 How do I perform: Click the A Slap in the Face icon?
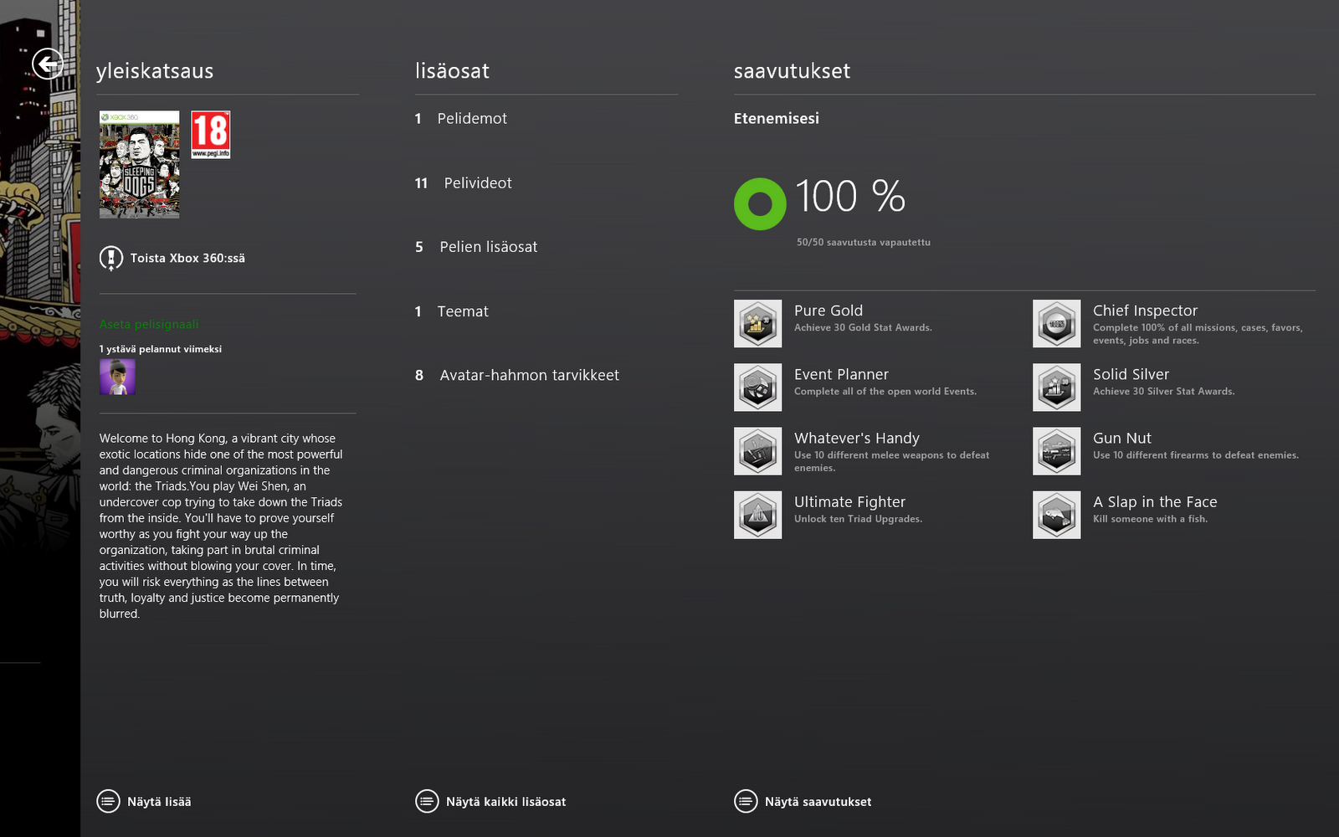pyautogui.click(x=1057, y=515)
